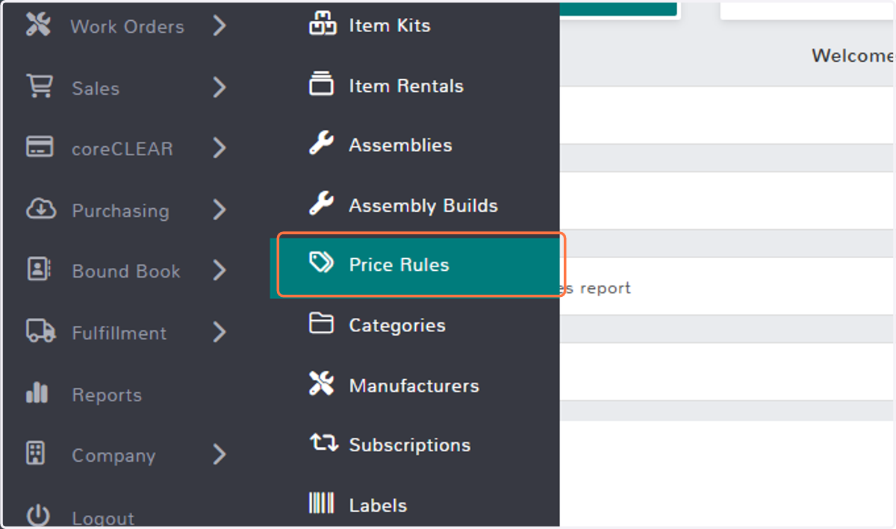Open the Work Orders menu
The image size is (896, 529).
point(128,27)
